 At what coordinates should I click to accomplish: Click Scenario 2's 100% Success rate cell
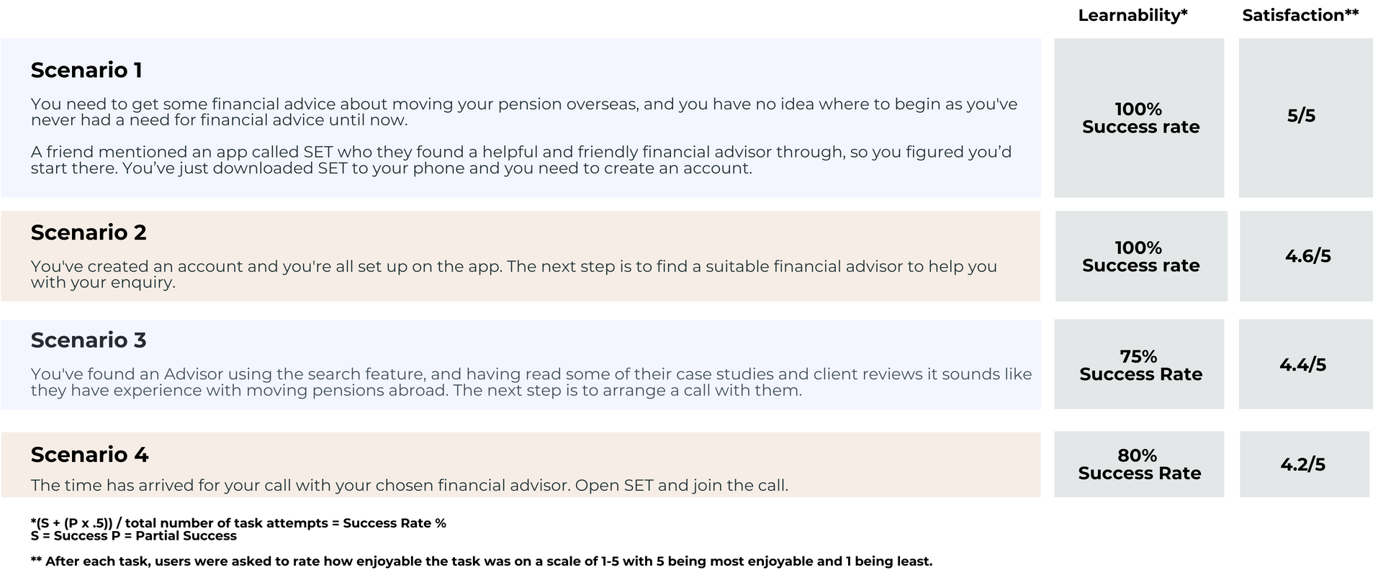[x=1140, y=256]
